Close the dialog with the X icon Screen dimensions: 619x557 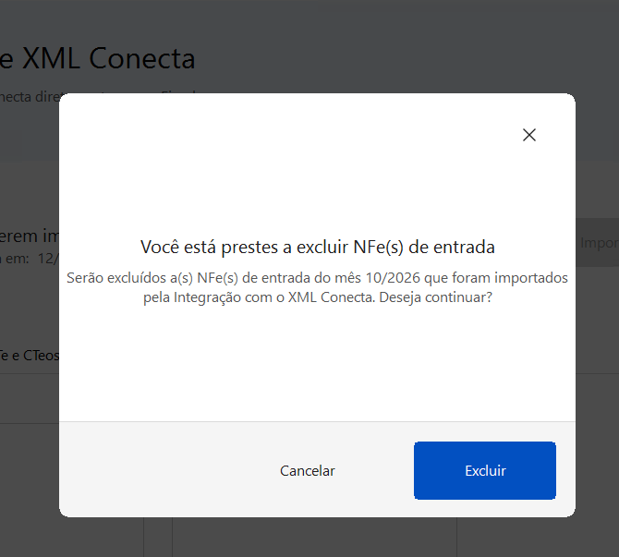coord(529,135)
